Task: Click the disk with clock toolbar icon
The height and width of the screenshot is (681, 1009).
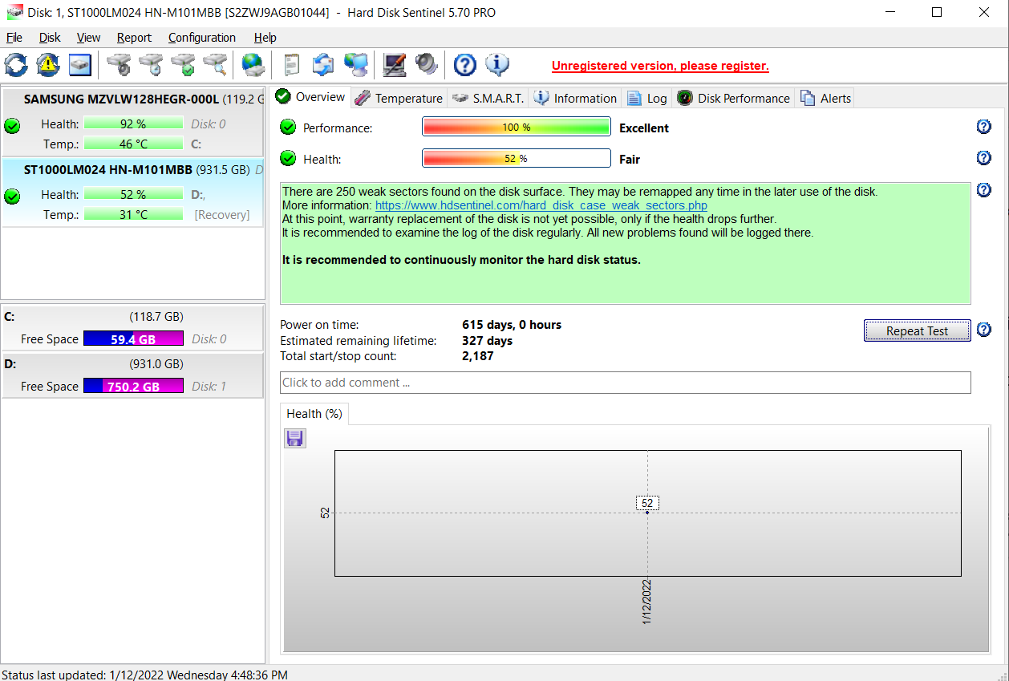Action: click(x=151, y=65)
